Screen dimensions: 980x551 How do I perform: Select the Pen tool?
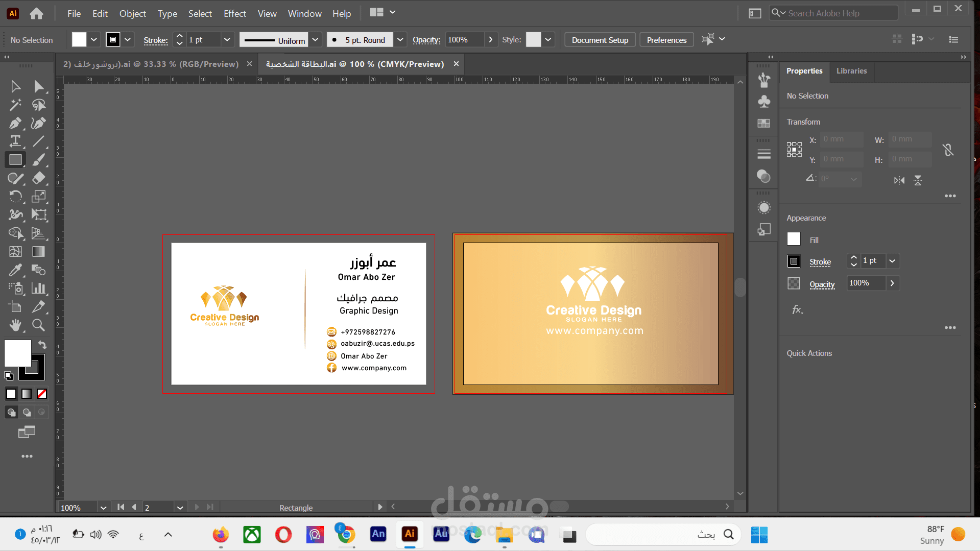click(x=15, y=123)
